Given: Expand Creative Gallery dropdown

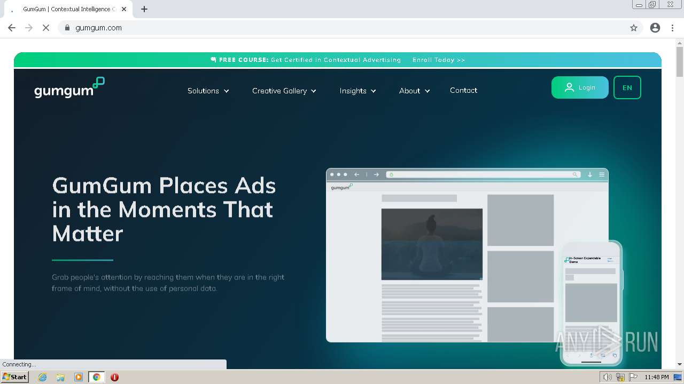Looking at the screenshot, I should point(284,91).
